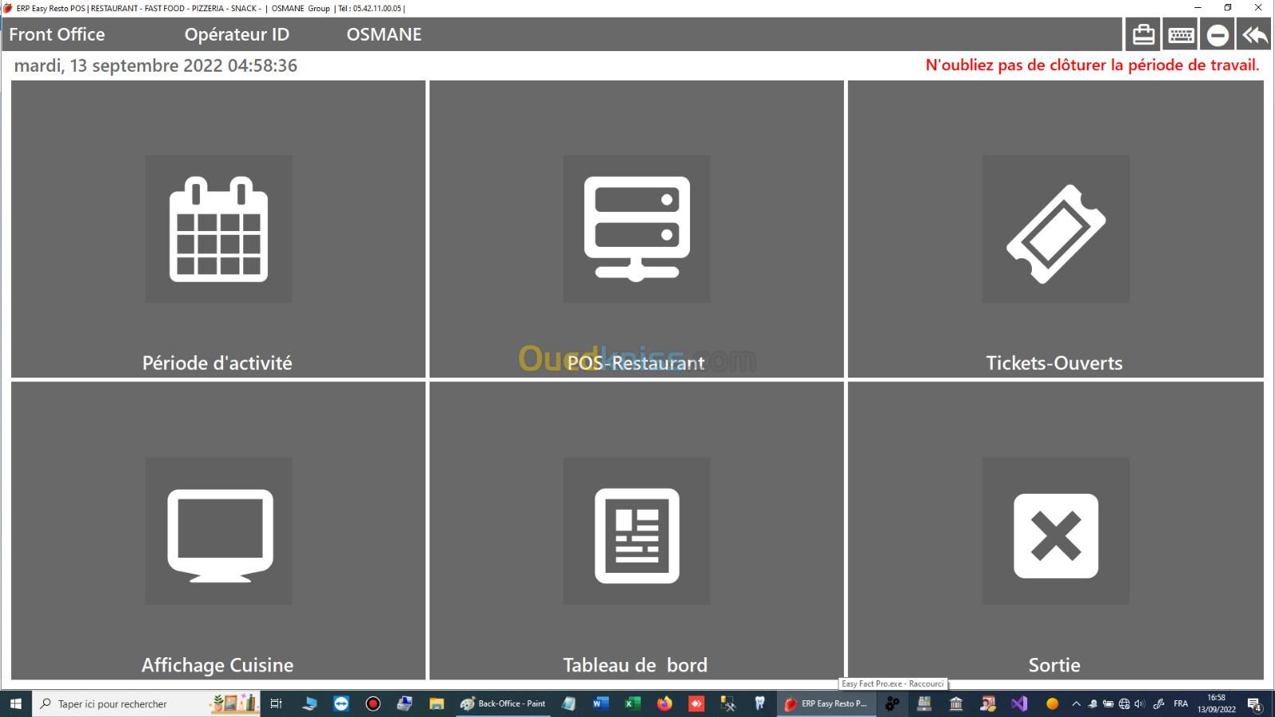Launch the POS-Restaurant module

pos(636,229)
